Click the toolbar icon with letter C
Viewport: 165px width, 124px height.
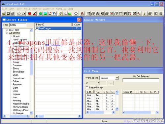point(156,14)
